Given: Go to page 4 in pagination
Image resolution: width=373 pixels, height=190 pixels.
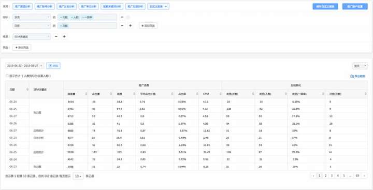Looking at the screenshot, I should [x=338, y=176].
